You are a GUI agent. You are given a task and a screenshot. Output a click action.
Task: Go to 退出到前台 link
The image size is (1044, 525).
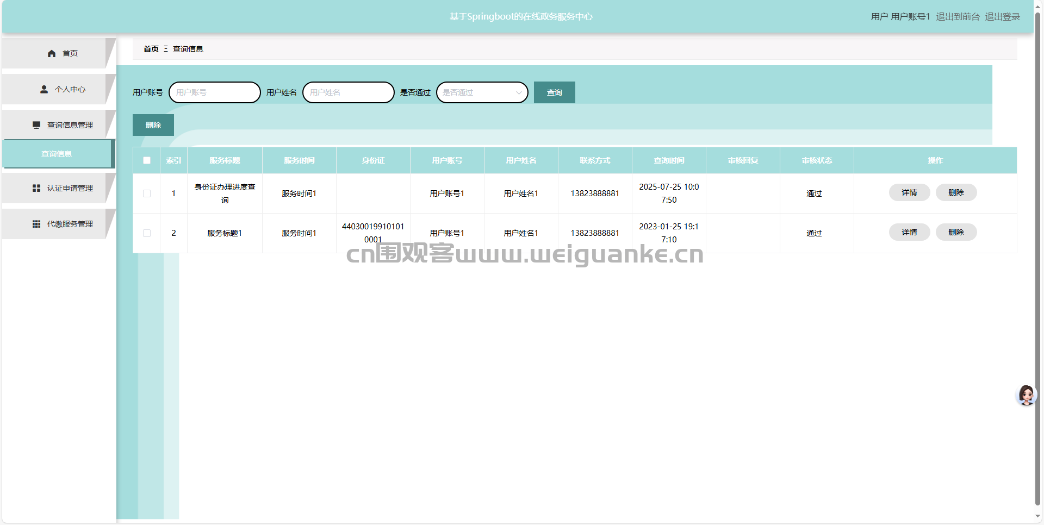click(958, 17)
